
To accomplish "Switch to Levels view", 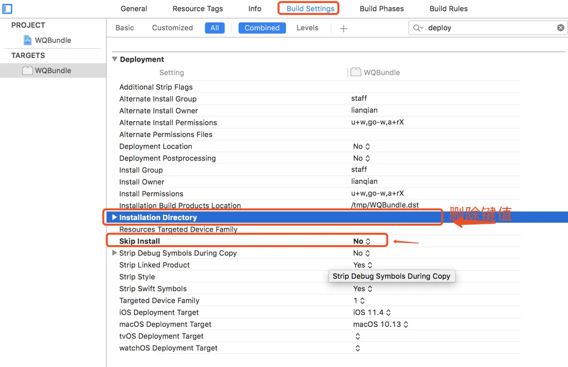I will 307,28.
